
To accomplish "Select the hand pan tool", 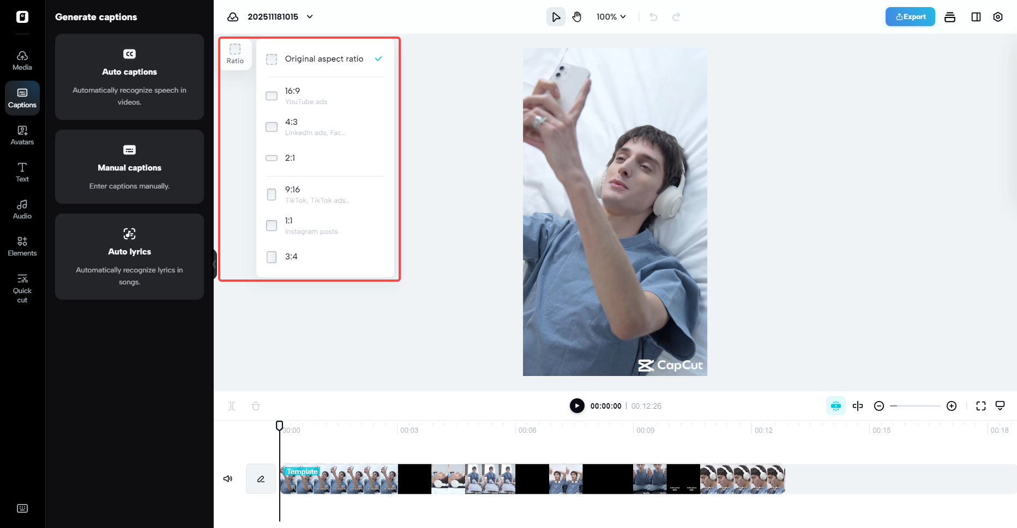I will coord(577,17).
